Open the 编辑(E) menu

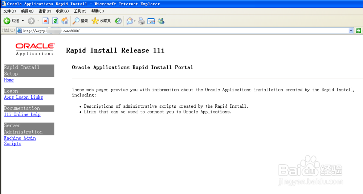[27, 11]
